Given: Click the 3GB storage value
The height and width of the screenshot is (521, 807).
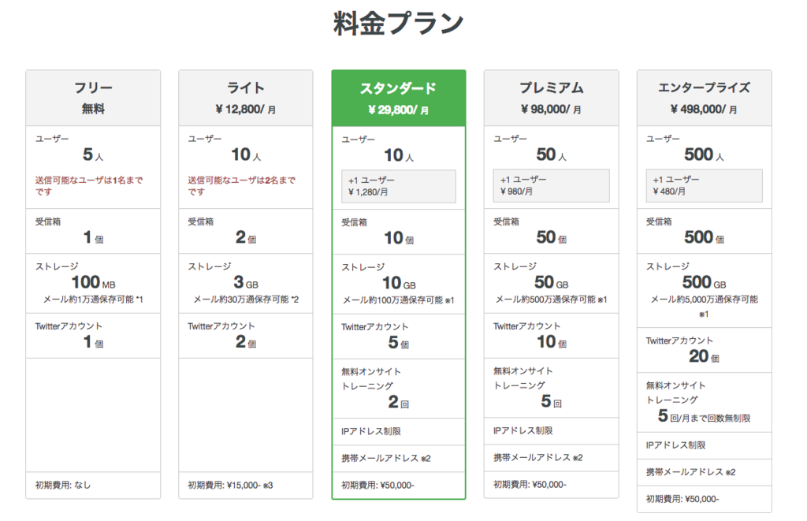Looking at the screenshot, I should click(x=246, y=282).
